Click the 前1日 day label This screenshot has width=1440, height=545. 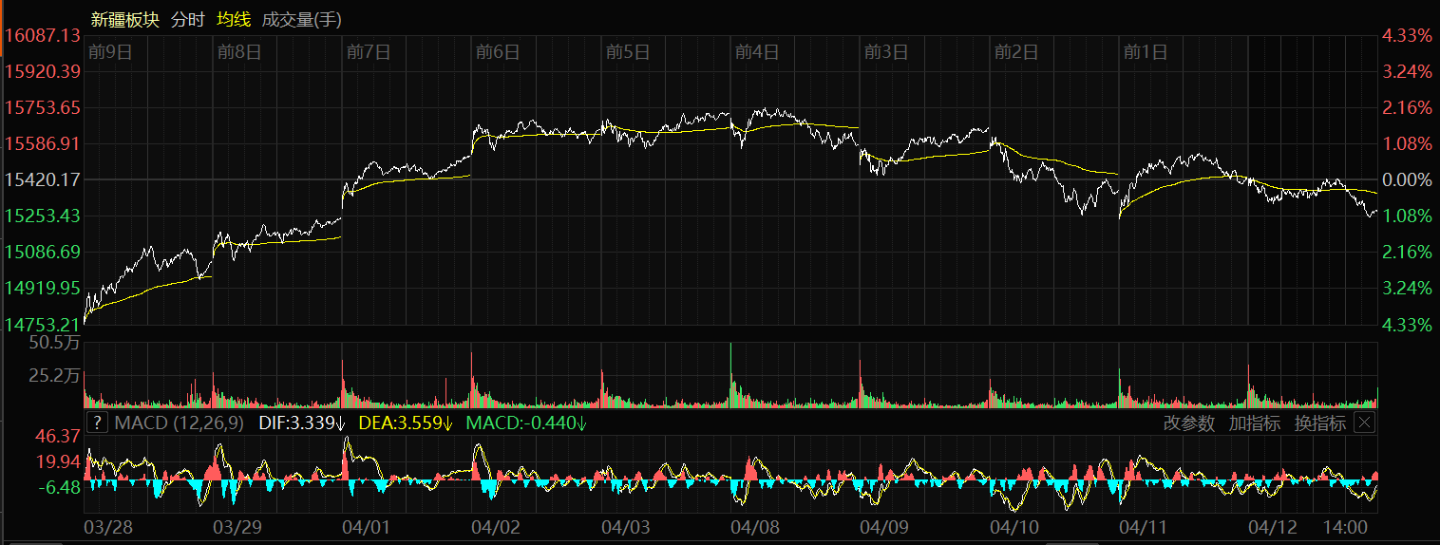click(x=1145, y=52)
